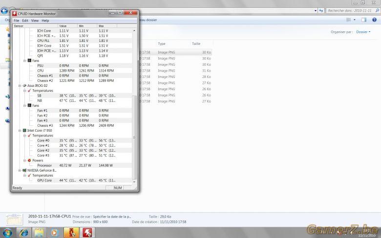381x238 pixels.
Task: Open the Organiser par Dossier dropdown
Action: (x=363, y=32)
